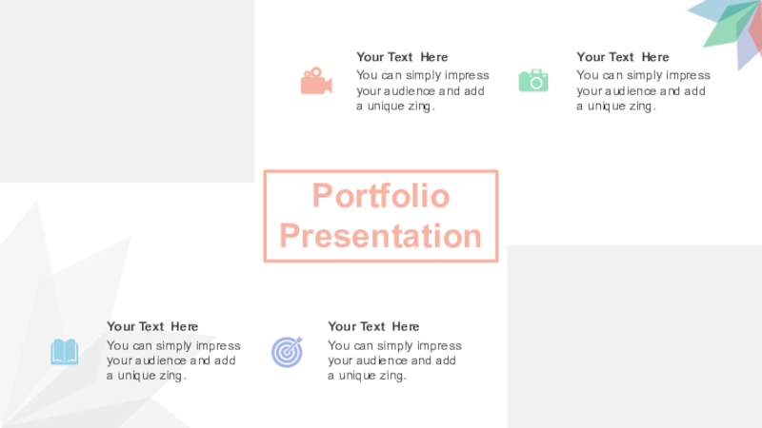Select the purple target bullseye icon
Viewport: 762px width, 428px height.
click(x=287, y=352)
